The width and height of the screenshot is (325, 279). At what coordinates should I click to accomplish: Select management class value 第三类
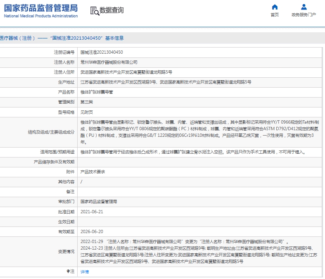[x=87, y=102]
